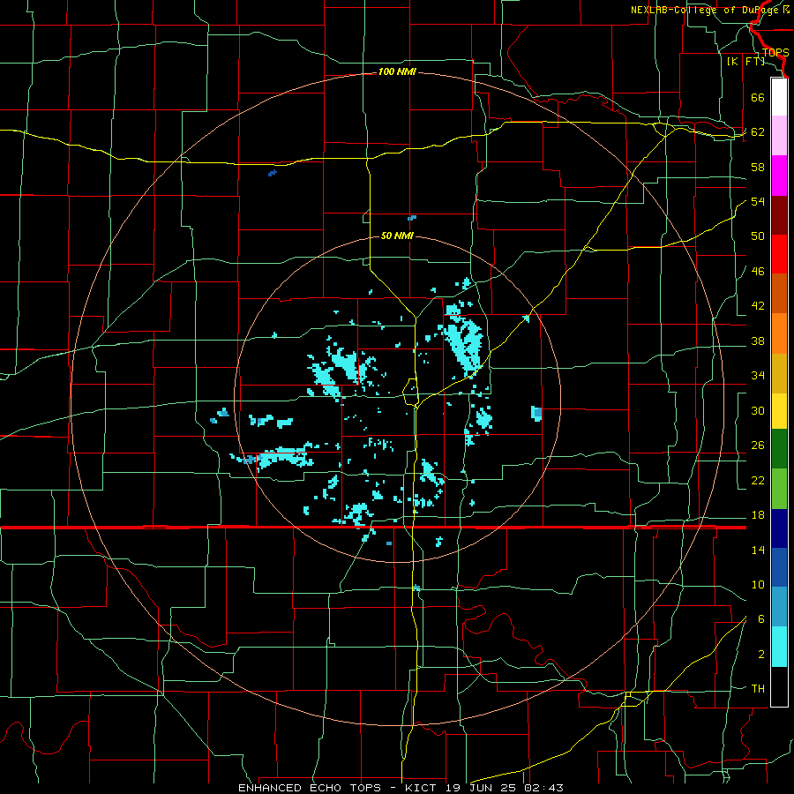Image resolution: width=794 pixels, height=794 pixels.
Task: Click the '42' legend value
Action: coord(758,305)
